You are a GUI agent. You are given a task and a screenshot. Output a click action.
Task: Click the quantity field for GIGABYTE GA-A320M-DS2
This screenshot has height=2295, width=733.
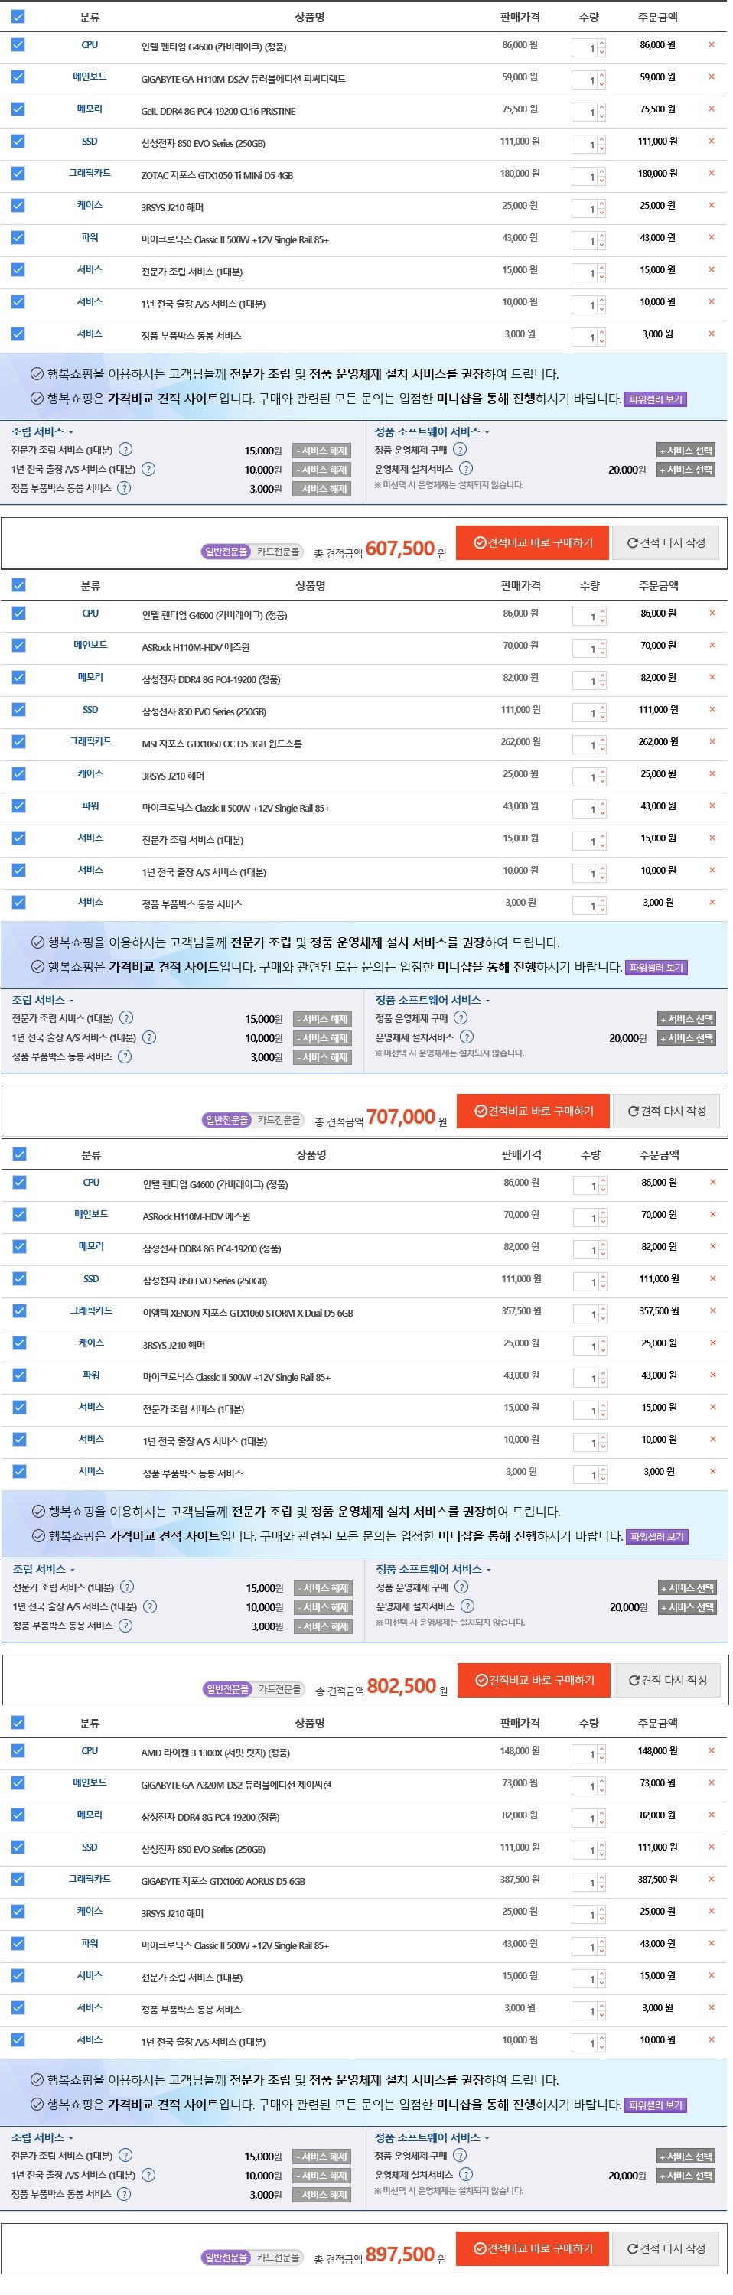pos(583,1786)
